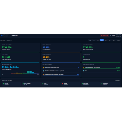Click the $9.419 current account value
This screenshot has width=122, height=122.
(x=46, y=57)
